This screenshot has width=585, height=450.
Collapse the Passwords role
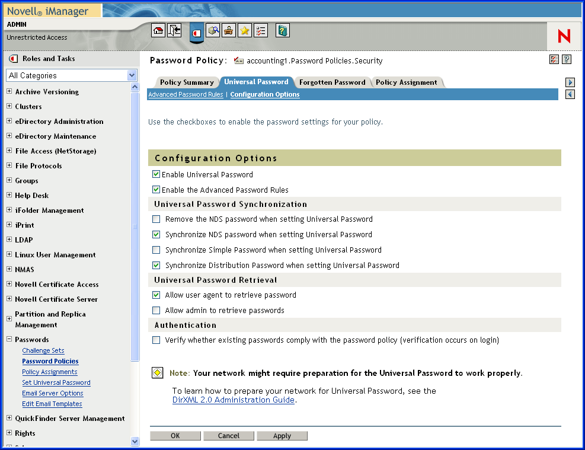tap(9, 339)
